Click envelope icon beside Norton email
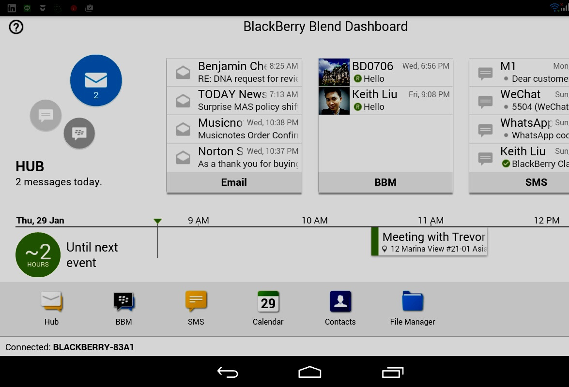The width and height of the screenshot is (569, 387). (183, 157)
